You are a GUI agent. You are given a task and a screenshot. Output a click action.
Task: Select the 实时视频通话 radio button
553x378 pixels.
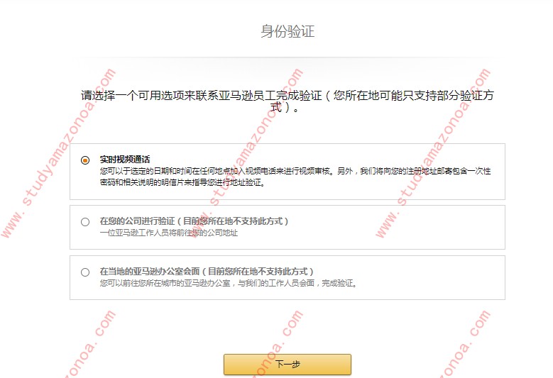click(85, 160)
